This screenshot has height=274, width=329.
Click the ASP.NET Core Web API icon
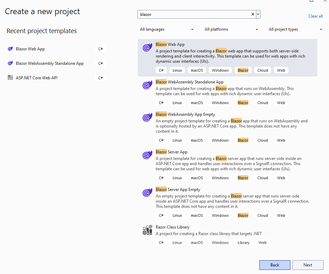(10, 78)
